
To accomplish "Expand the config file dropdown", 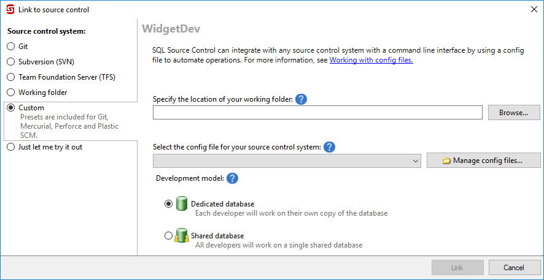I will tap(416, 161).
